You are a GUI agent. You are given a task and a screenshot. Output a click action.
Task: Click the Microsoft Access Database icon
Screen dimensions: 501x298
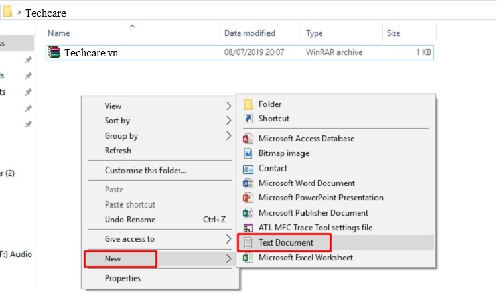coord(248,139)
